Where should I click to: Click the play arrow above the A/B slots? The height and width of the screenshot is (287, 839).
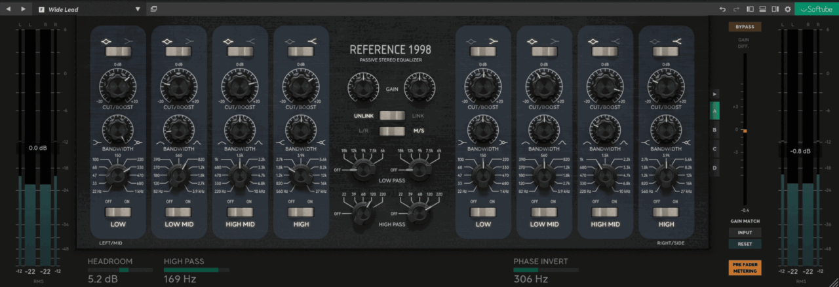pyautogui.click(x=715, y=95)
